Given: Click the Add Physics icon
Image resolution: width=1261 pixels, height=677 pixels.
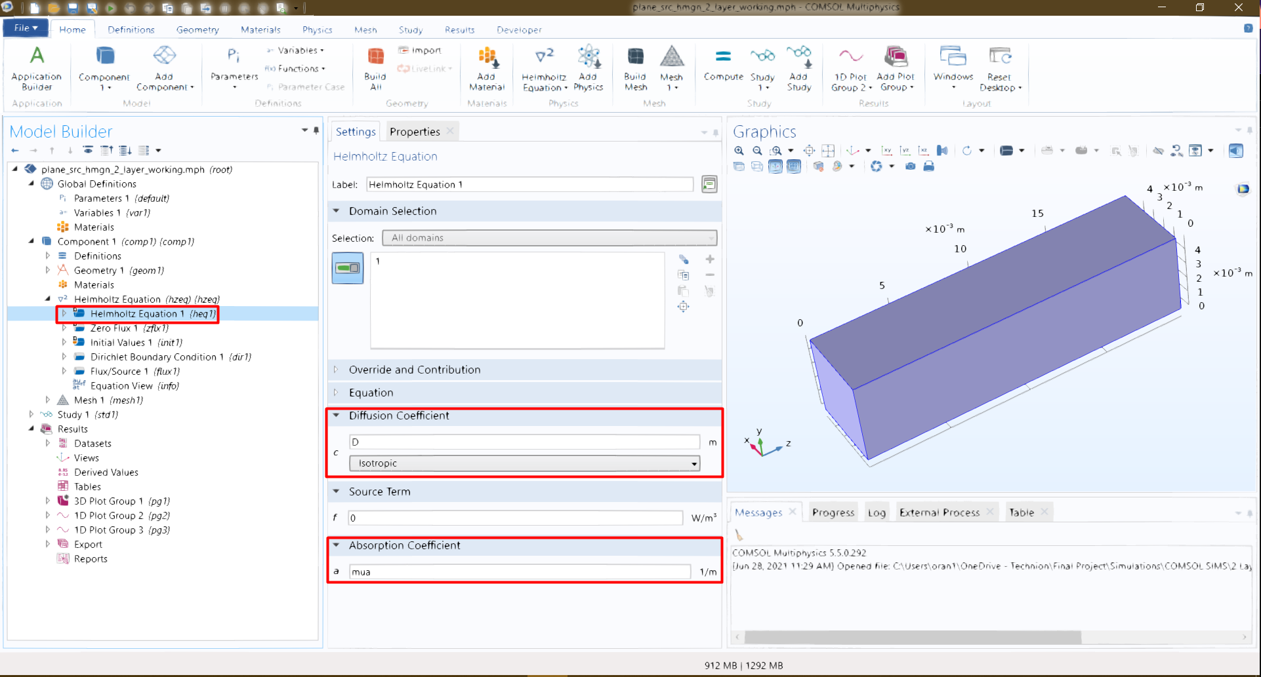Looking at the screenshot, I should [588, 68].
